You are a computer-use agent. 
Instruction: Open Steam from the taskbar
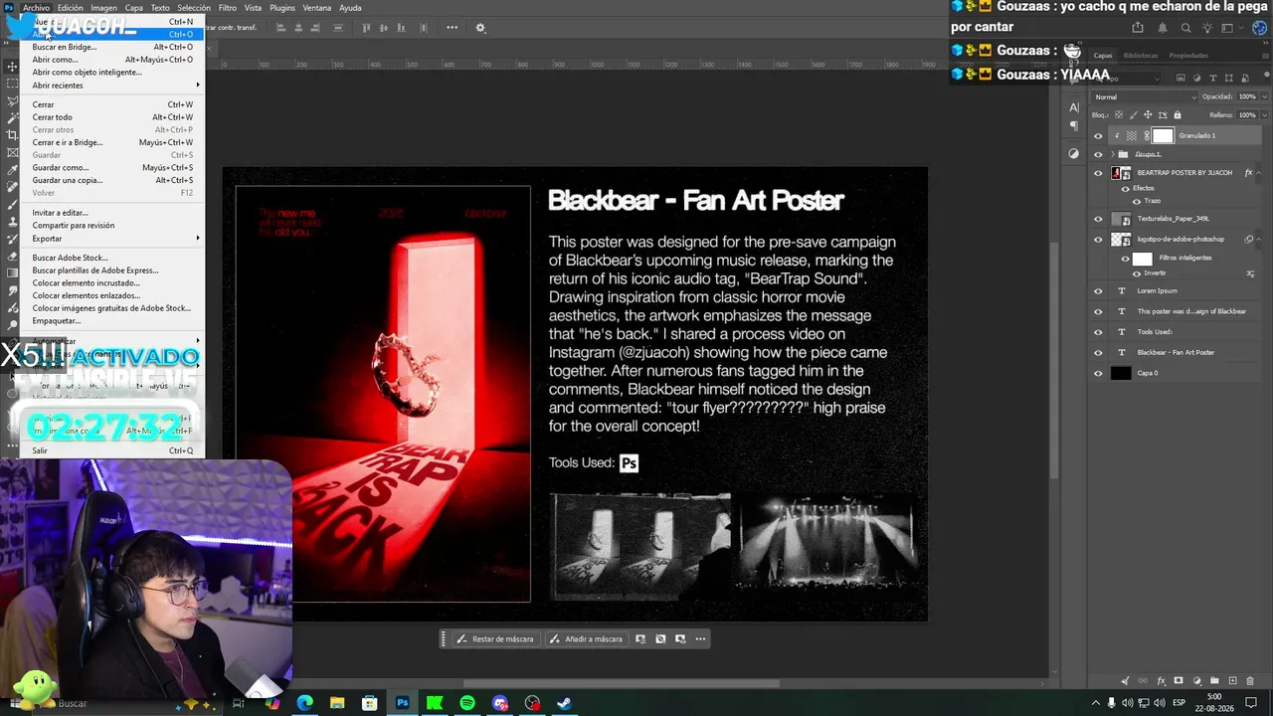(x=564, y=703)
